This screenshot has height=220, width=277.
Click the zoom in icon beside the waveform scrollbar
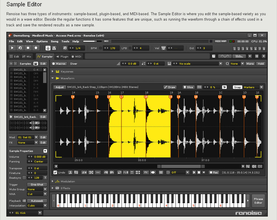[x=254, y=166]
